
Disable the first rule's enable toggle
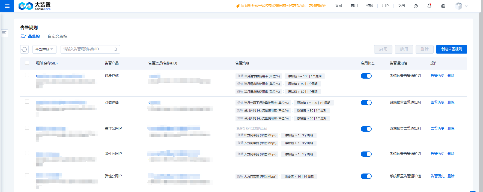[x=366, y=76]
